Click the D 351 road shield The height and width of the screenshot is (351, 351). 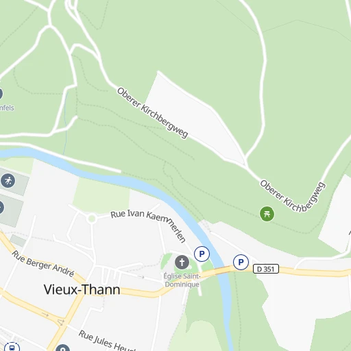[x=266, y=269]
